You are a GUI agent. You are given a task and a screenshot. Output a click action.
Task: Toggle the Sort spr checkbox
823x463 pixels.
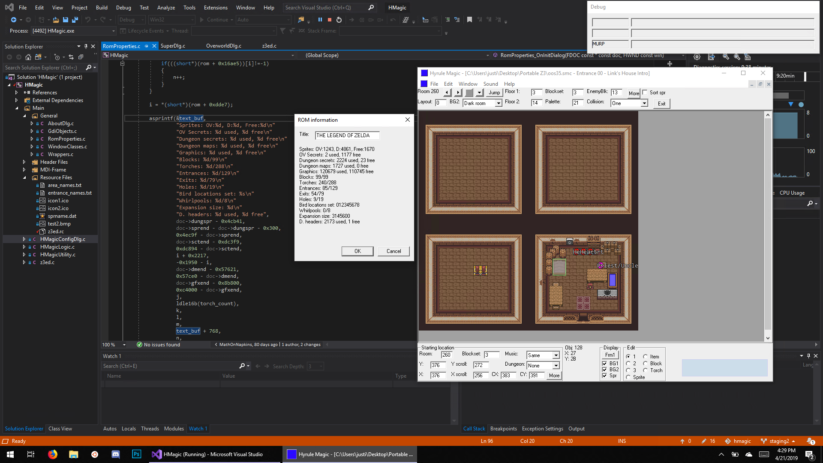coord(645,93)
